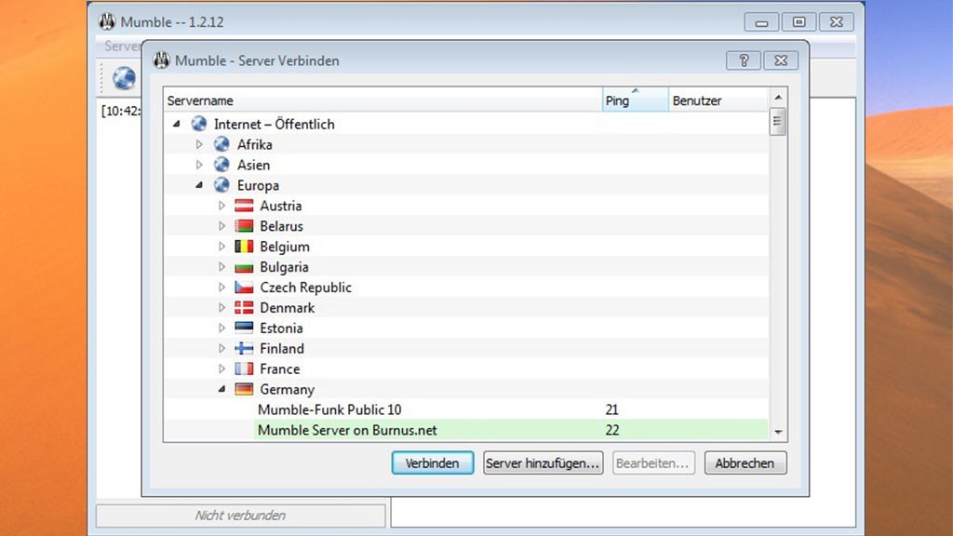
Task: Click the Austria flag icon
Action: point(244,206)
